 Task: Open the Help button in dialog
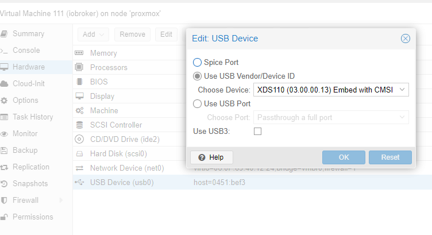coord(211,157)
